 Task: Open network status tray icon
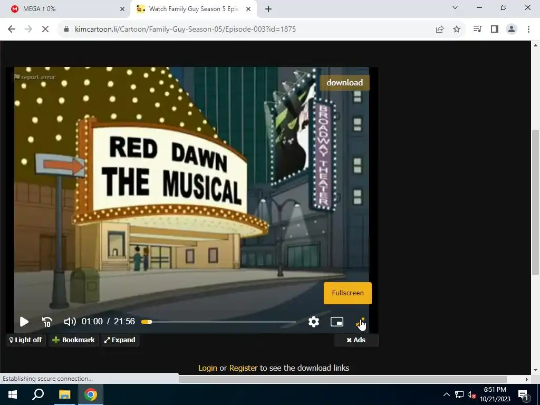click(459, 394)
